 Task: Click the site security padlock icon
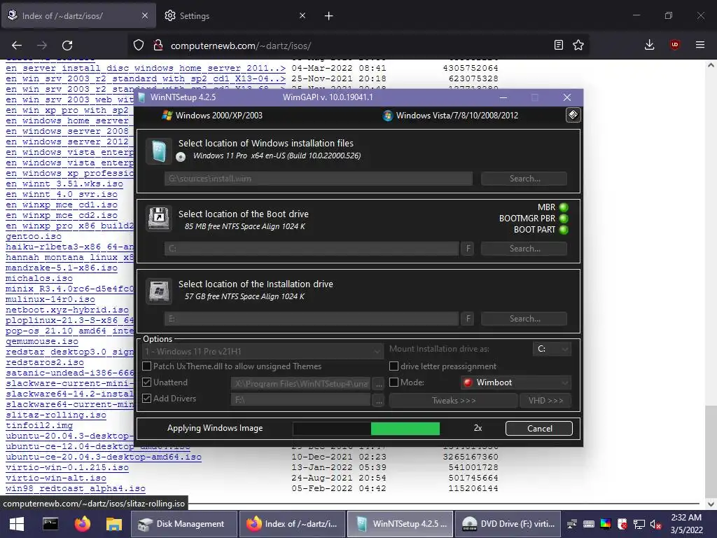(x=158, y=46)
